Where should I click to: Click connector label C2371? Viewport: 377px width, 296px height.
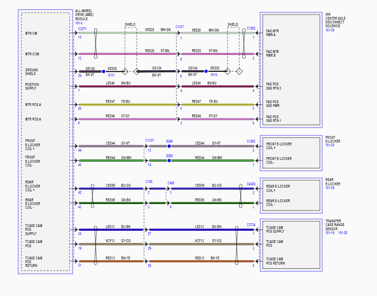(82, 29)
